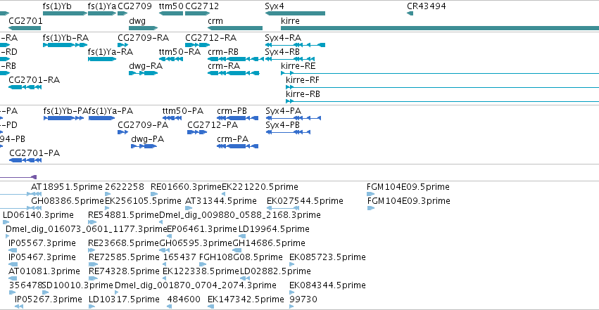Select protein ttm50-PA

[172, 118]
